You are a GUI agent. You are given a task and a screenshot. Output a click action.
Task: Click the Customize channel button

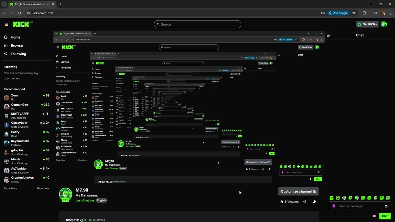298,191
